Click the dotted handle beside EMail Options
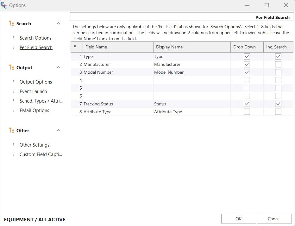295x226 pixels. pyautogui.click(x=14, y=110)
